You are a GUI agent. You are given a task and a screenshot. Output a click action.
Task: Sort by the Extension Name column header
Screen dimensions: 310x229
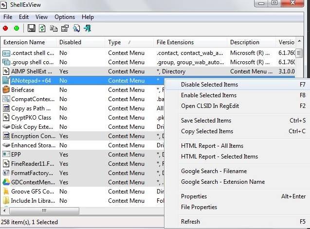[x=28, y=42]
